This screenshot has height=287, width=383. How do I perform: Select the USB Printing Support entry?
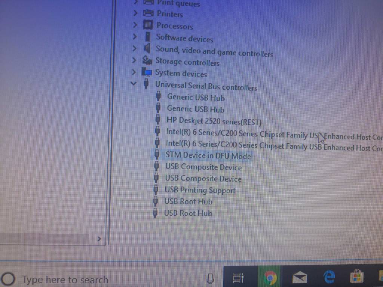click(x=200, y=190)
